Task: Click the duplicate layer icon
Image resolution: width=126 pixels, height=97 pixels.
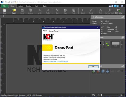Action: pyautogui.click(x=103, y=71)
